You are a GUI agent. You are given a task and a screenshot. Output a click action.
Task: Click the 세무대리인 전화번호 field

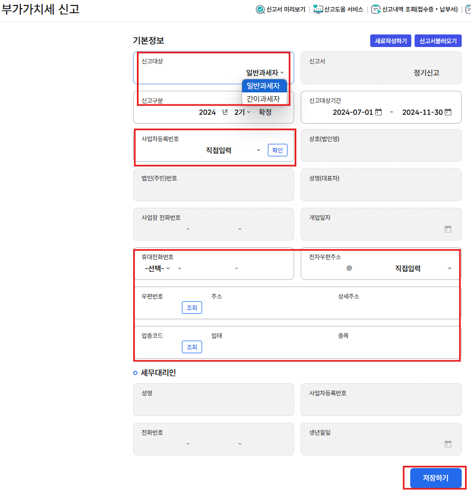coord(214,439)
